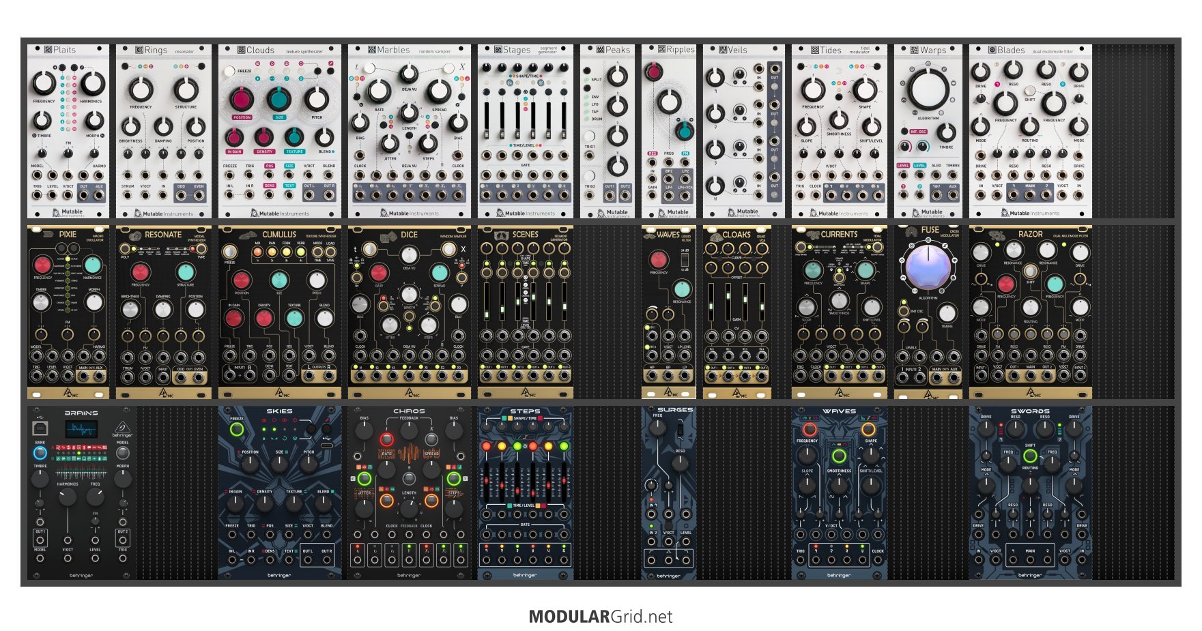Click the FREQ knob on Surges

[x=657, y=428]
